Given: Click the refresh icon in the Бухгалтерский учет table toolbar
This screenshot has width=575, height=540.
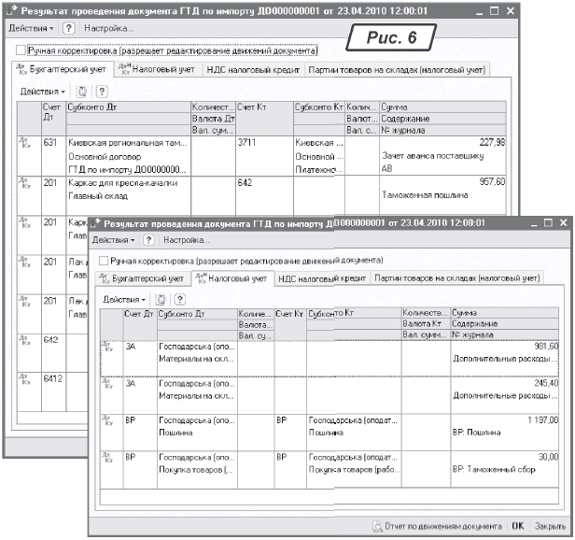Looking at the screenshot, I should point(81,92).
